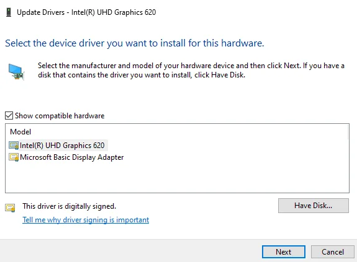Proceed with the Next button

tap(284, 252)
